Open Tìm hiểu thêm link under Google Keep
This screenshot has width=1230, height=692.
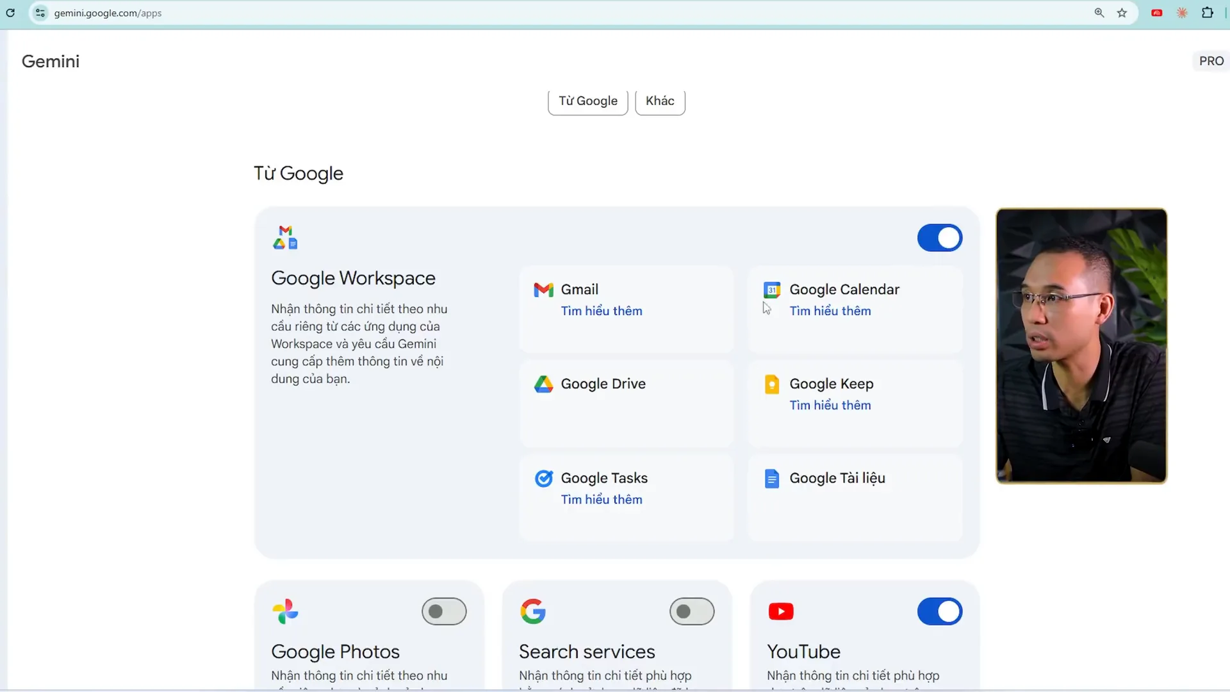coord(830,405)
